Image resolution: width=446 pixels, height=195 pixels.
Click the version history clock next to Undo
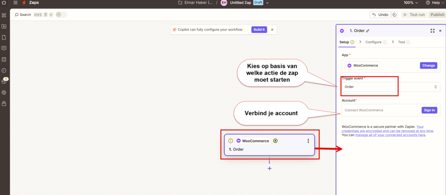tap(394, 15)
